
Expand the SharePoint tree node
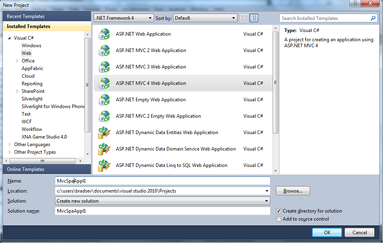point(17,91)
